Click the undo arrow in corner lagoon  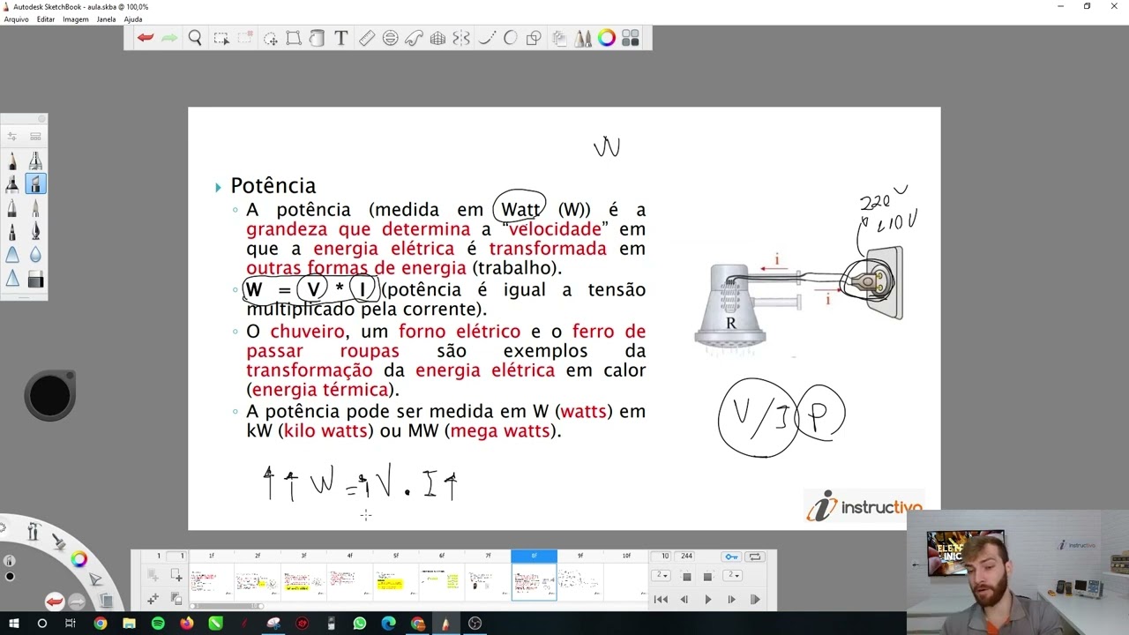coord(55,601)
